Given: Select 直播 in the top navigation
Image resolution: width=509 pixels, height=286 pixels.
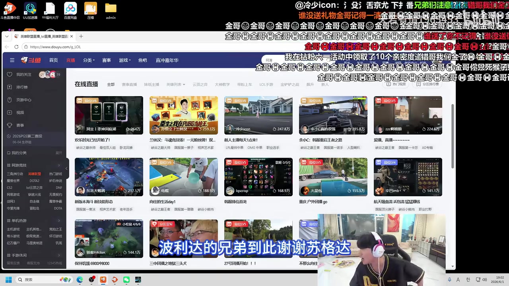Looking at the screenshot, I should coord(70,60).
